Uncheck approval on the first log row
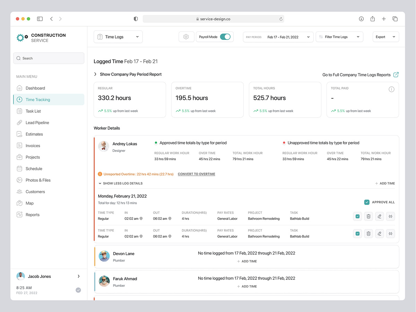Screen dimensions: 416x312 [358, 216]
